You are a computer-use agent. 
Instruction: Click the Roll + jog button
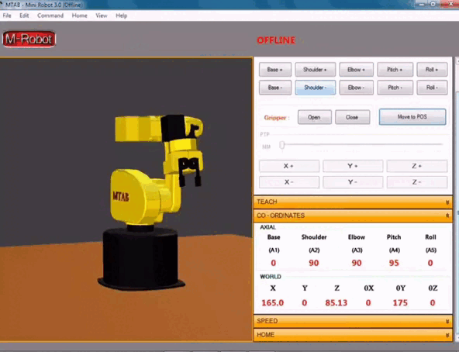tap(432, 70)
